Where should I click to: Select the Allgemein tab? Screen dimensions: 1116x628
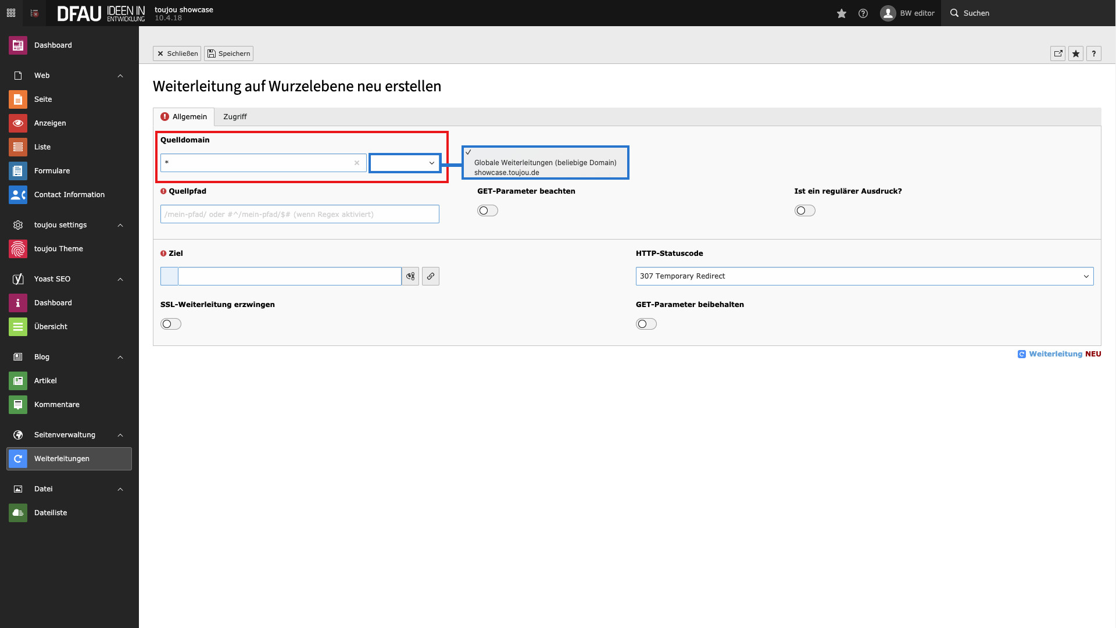(189, 116)
